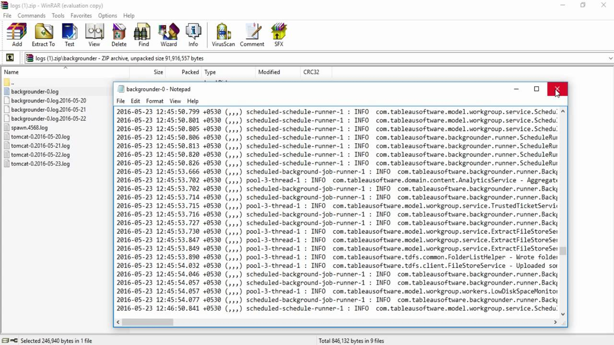Viewport: 614px width, 345px height.
Task: Click the SFX toolbar icon
Action: tap(279, 35)
